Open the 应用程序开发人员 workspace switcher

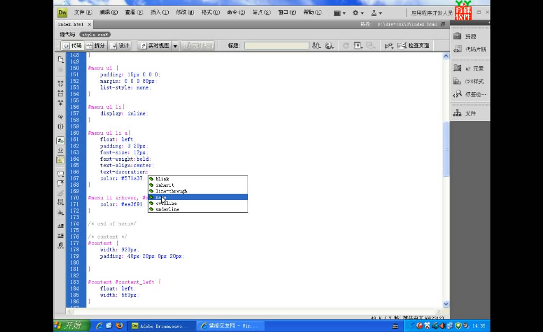(x=432, y=13)
